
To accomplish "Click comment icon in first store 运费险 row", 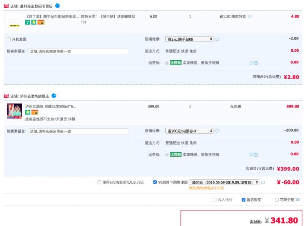I will click(251, 63).
